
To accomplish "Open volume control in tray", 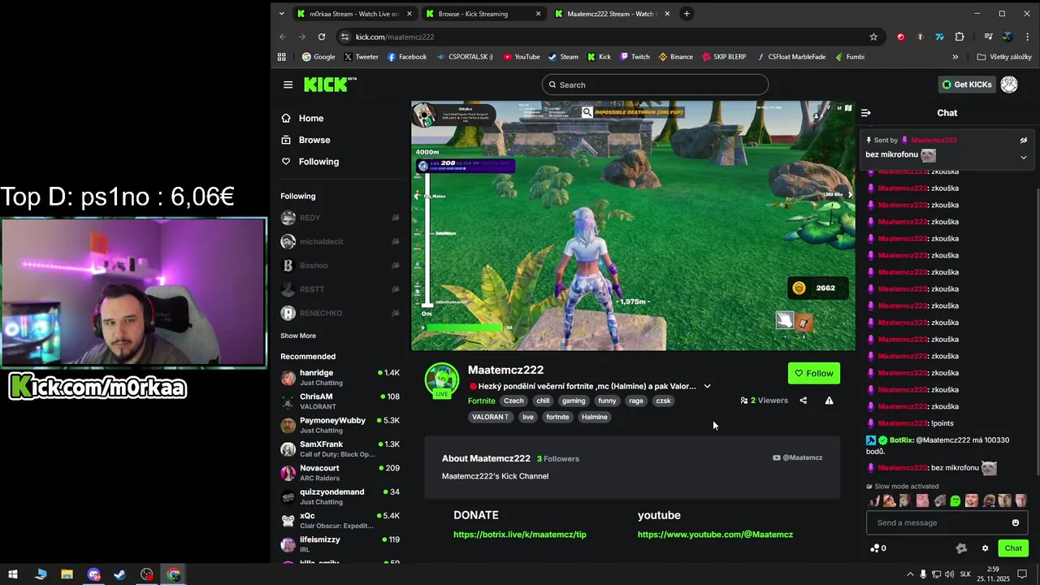I will [950, 574].
